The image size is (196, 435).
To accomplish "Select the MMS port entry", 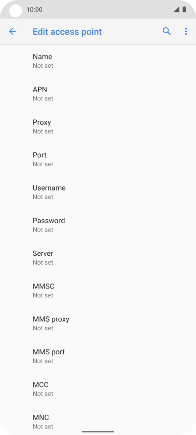I will pos(98,356).
